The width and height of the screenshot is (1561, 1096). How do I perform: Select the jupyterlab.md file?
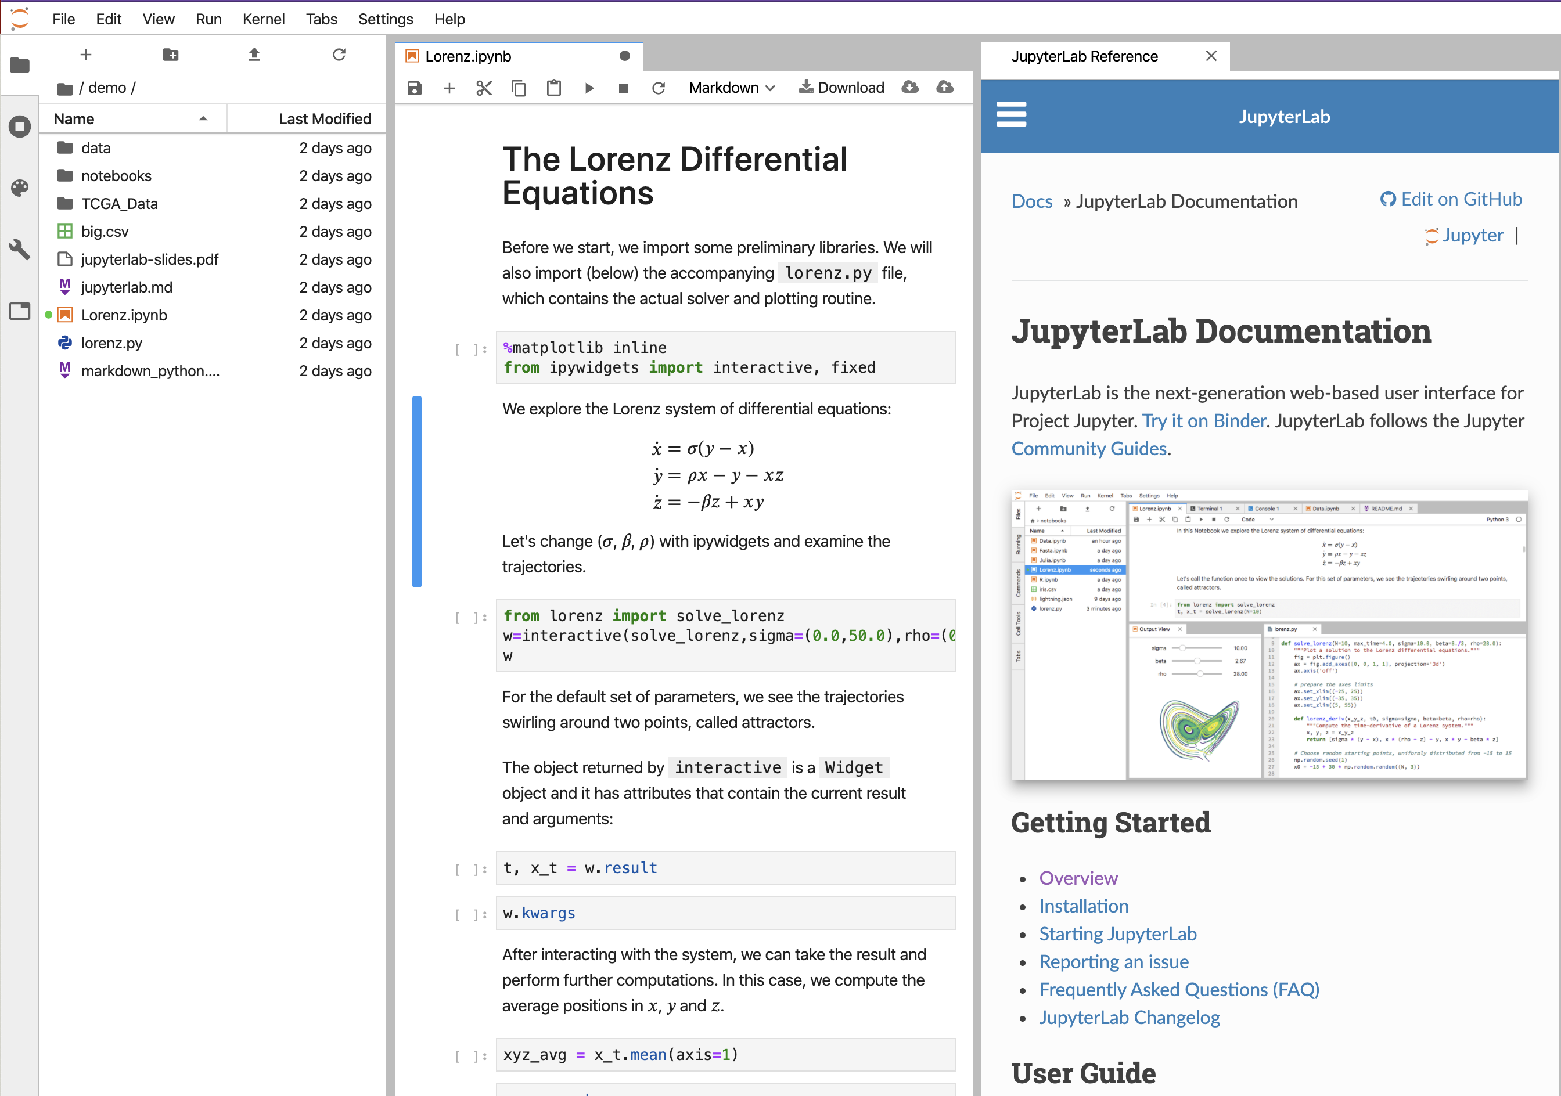213,287
